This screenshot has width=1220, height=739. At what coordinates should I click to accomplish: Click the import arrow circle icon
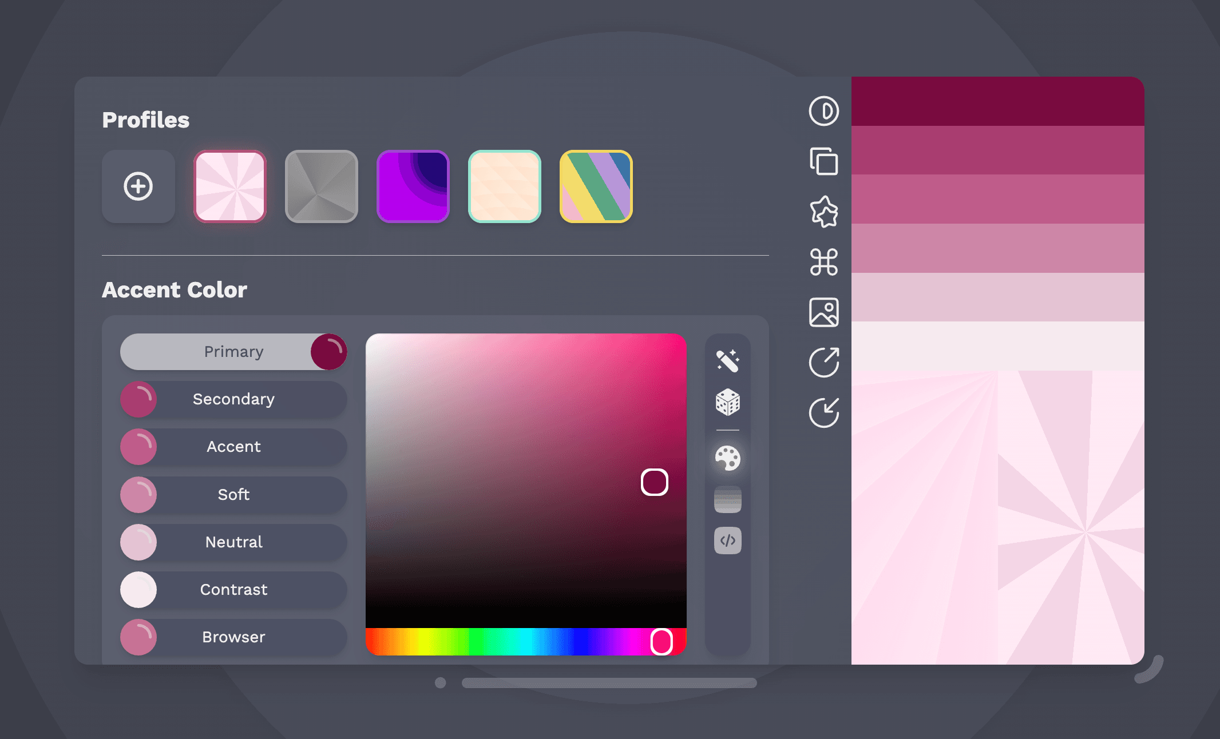(823, 413)
